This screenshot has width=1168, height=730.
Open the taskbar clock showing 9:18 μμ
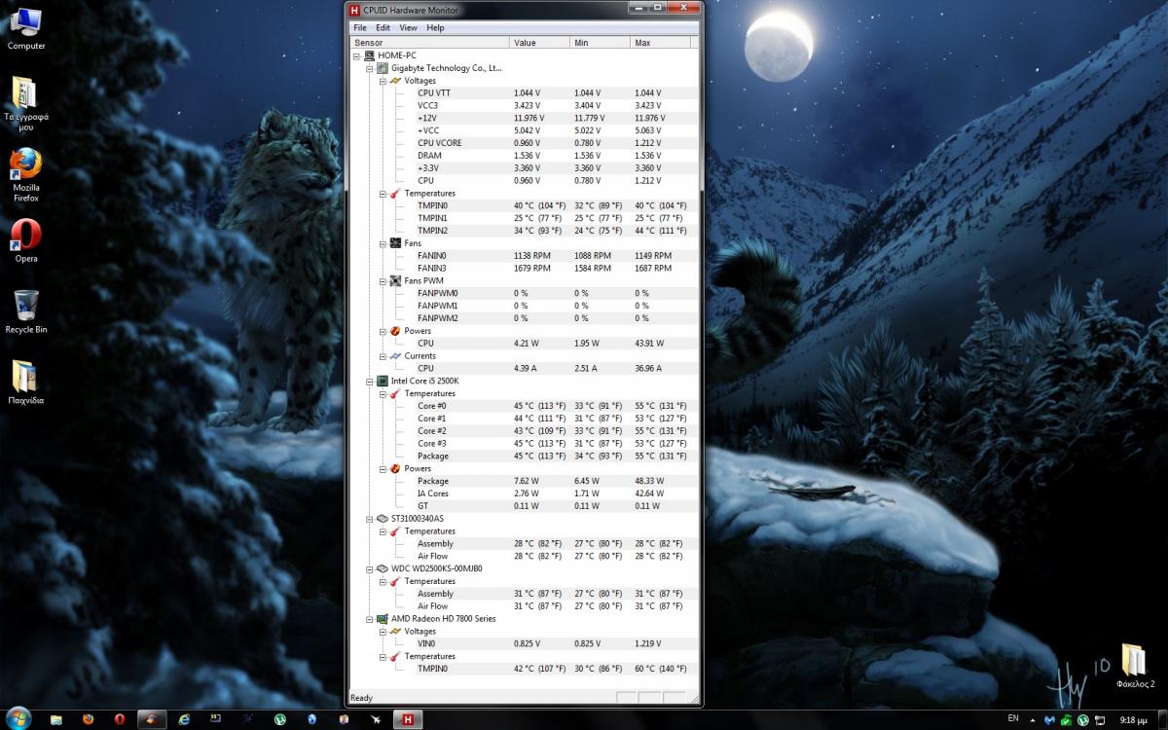pos(1134,720)
